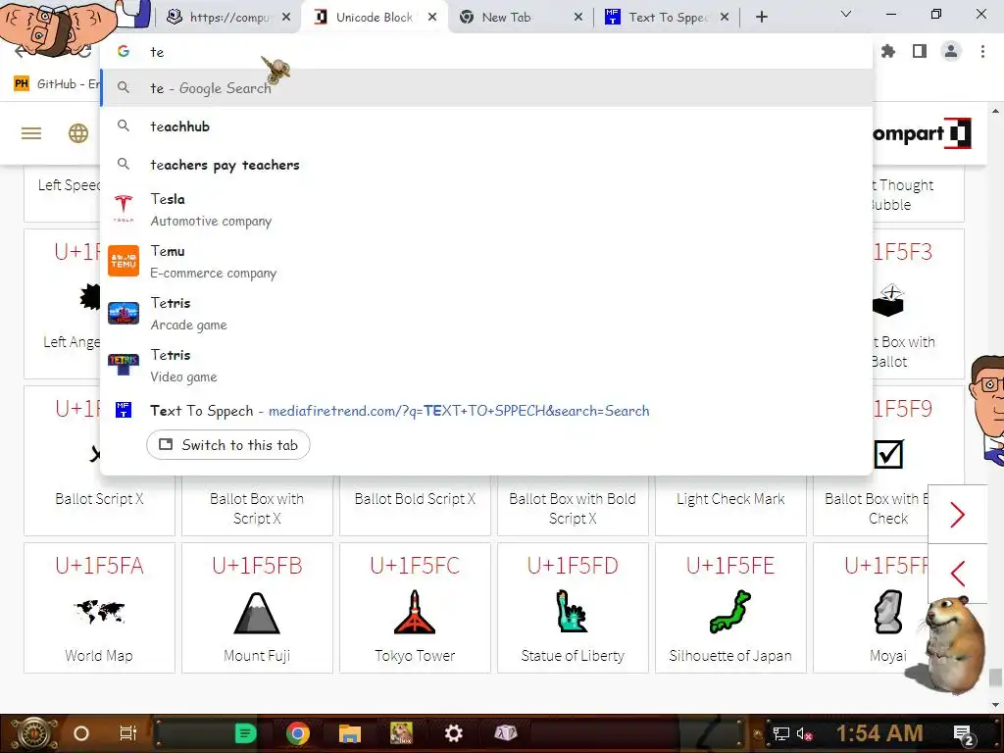Screen dimensions: 1004x753
Task: Go to previous block with left chevron
Action: (x=957, y=573)
